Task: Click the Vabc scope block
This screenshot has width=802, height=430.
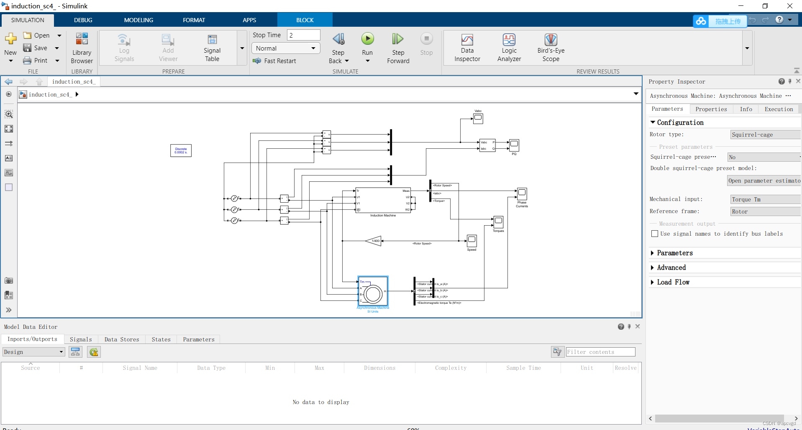Action: coord(478,119)
